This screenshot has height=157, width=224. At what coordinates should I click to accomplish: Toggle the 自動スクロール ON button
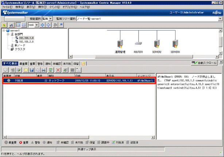(204, 63)
